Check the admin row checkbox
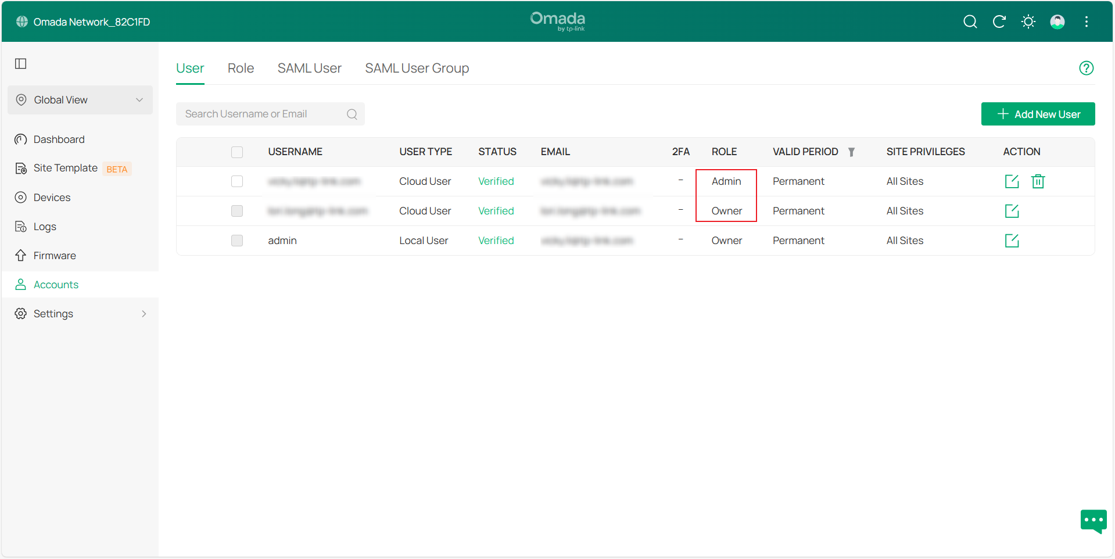Image resolution: width=1115 pixels, height=559 pixels. pyautogui.click(x=237, y=240)
